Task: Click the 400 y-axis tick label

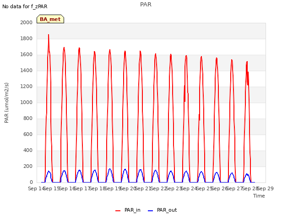Action: tap(28, 150)
